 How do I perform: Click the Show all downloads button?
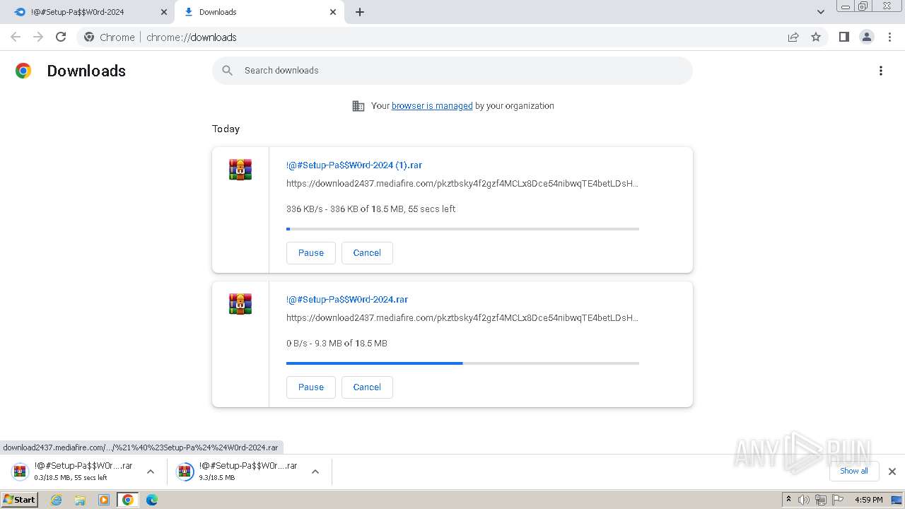[854, 471]
